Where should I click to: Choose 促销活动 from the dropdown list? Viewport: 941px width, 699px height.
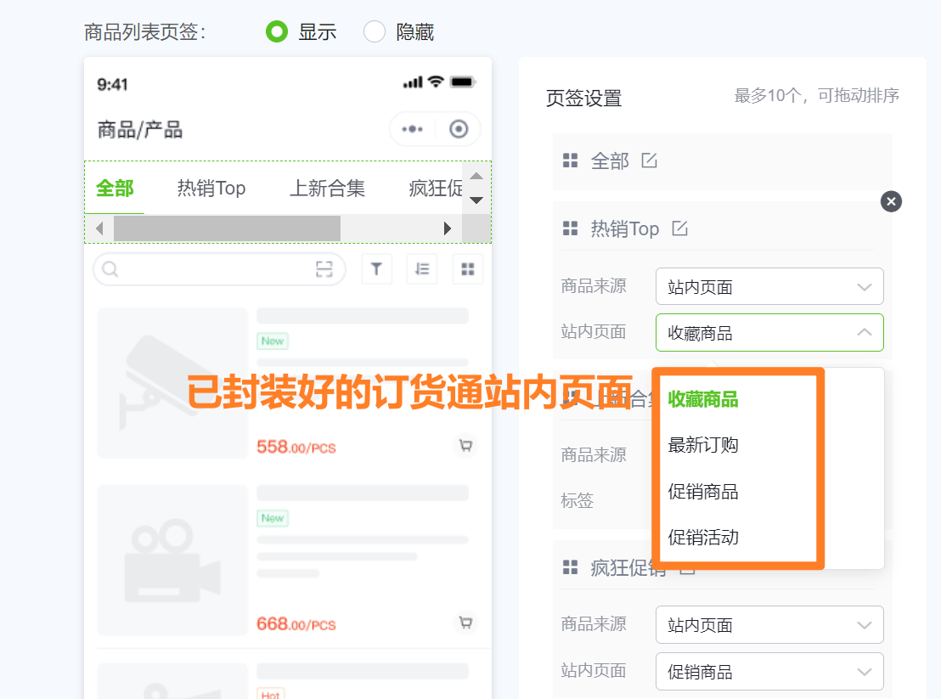pos(703,537)
